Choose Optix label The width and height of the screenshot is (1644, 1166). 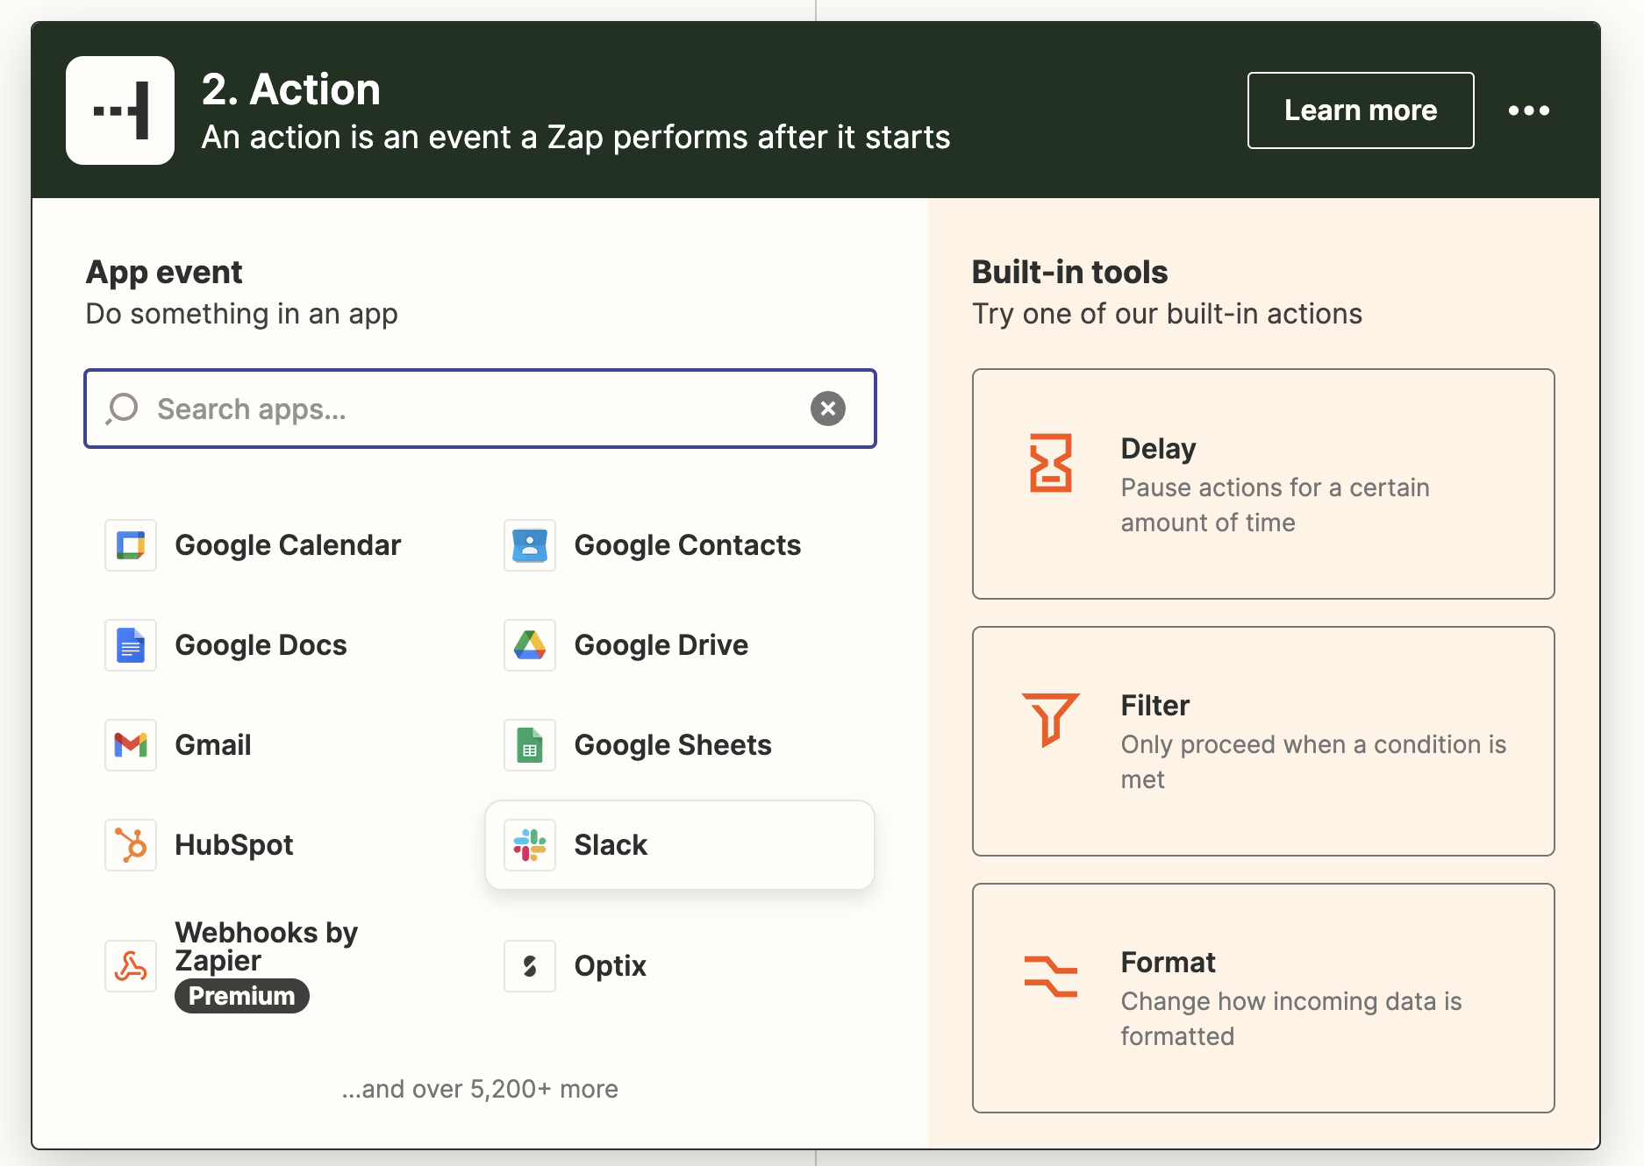(x=611, y=966)
